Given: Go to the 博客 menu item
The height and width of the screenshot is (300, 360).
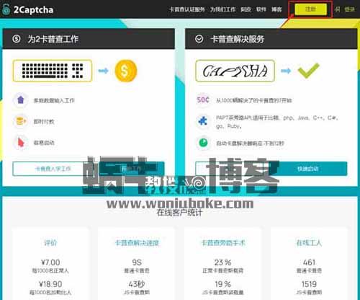Looking at the screenshot, I should (x=276, y=9).
